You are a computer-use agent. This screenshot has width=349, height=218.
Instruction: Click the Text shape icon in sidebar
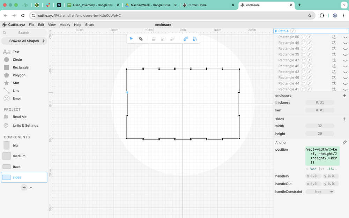(x=7, y=52)
